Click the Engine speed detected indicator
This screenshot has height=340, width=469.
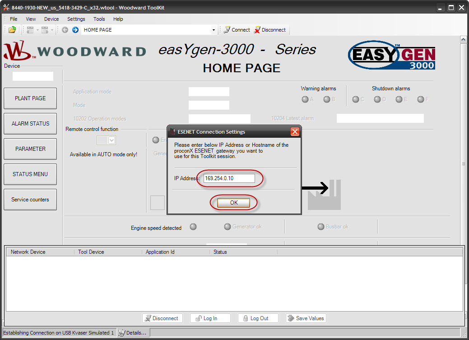coord(193,227)
